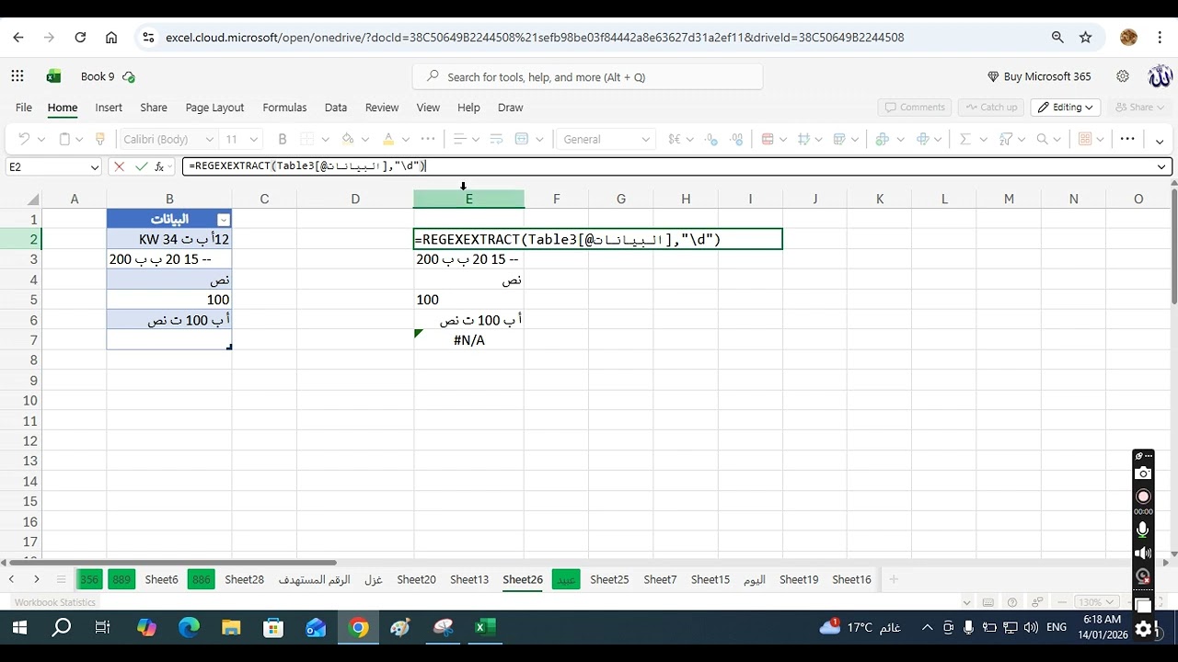
Task: Click the Undo icon in the ribbon
Action: tap(24, 139)
